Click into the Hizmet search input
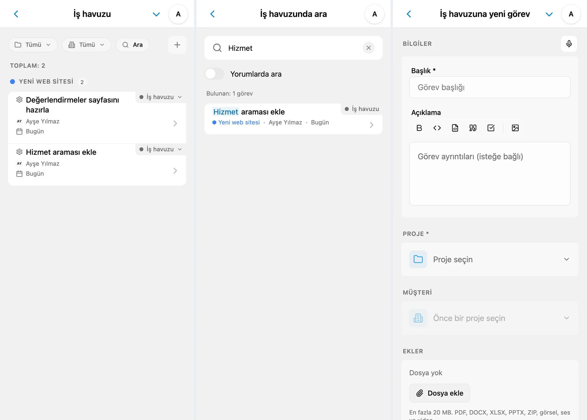Image resolution: width=587 pixels, height=420 pixels. pos(293,48)
